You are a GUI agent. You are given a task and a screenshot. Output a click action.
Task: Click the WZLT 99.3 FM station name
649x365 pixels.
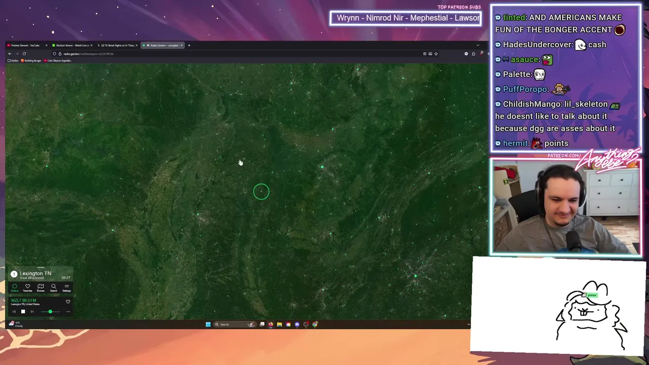23,300
